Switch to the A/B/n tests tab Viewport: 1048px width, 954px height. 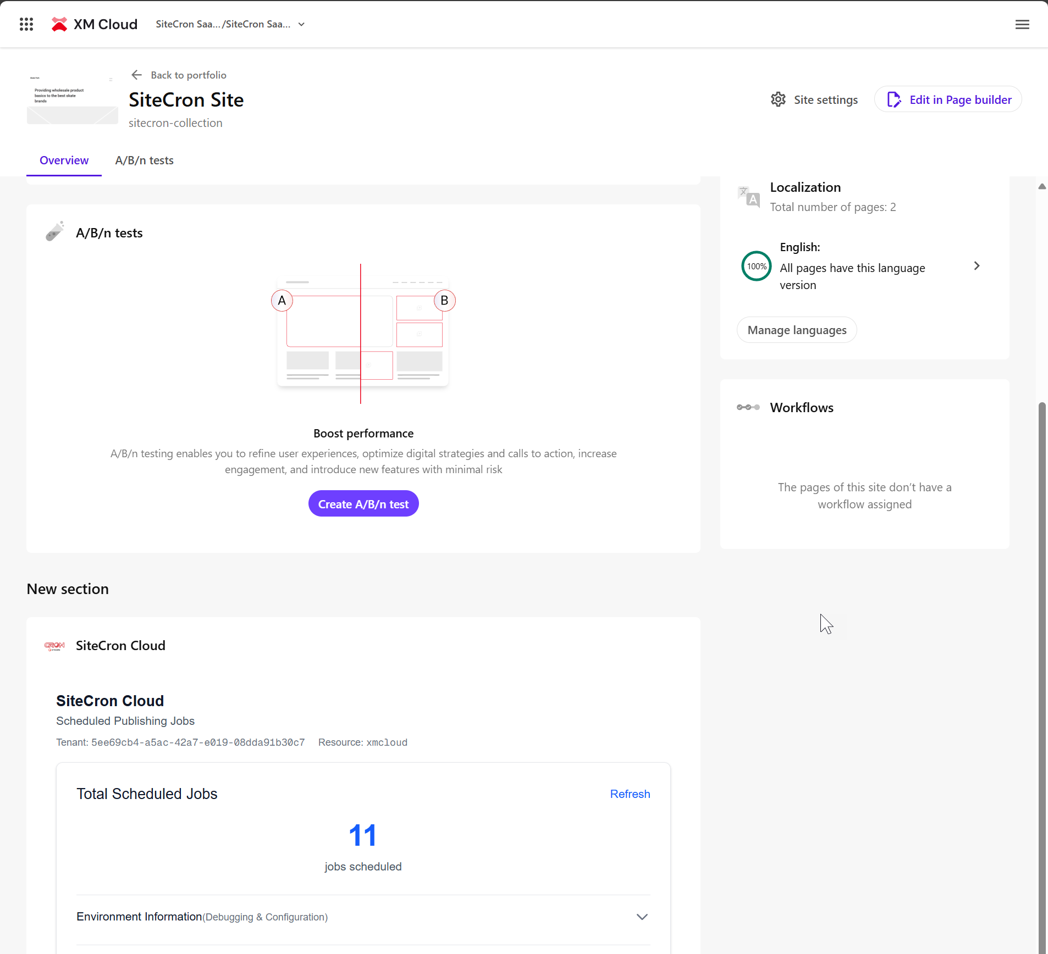click(x=144, y=160)
